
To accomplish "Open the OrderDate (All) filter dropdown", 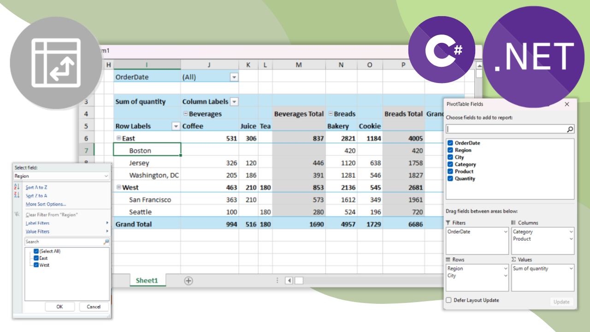I will (234, 77).
